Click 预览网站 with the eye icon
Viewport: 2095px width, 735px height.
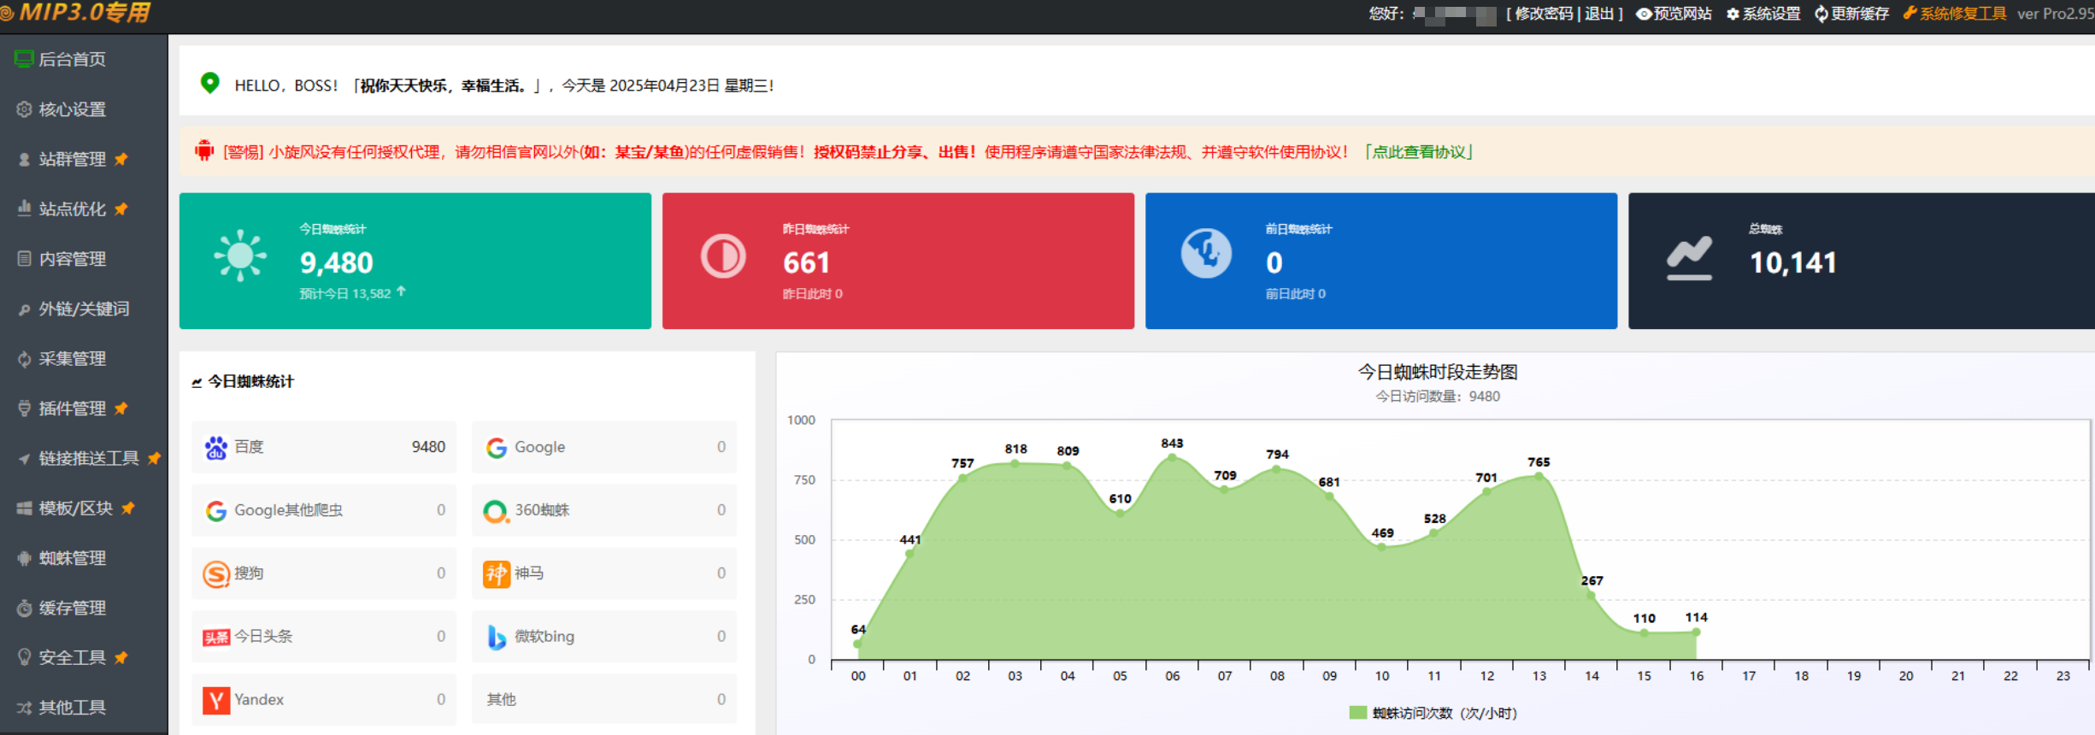click(x=1674, y=14)
